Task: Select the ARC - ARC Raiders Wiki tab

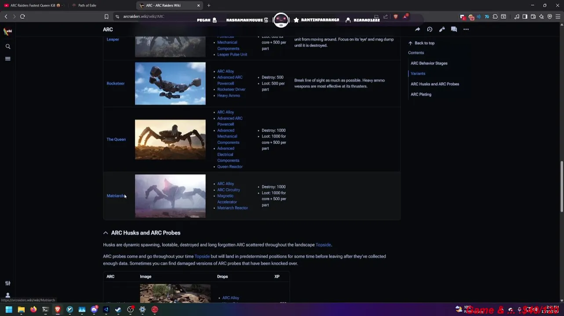Action: tap(169, 5)
